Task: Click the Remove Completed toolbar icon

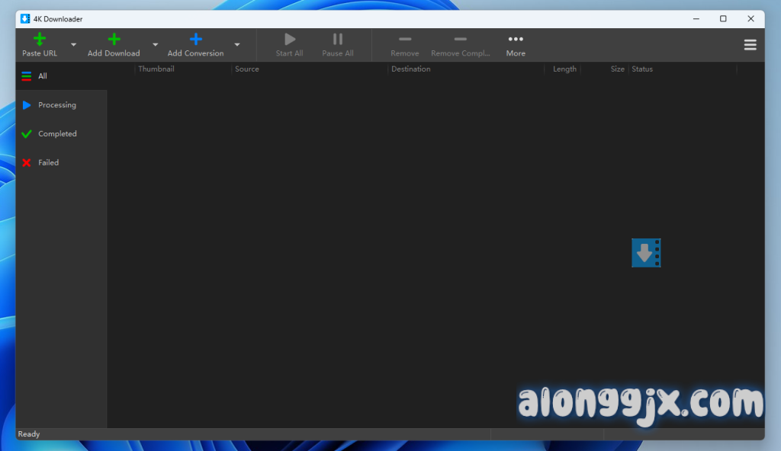Action: [x=460, y=40]
